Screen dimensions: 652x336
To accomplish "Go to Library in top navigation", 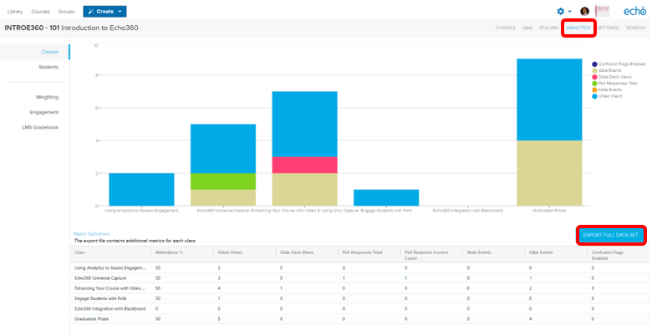I will pyautogui.click(x=15, y=12).
